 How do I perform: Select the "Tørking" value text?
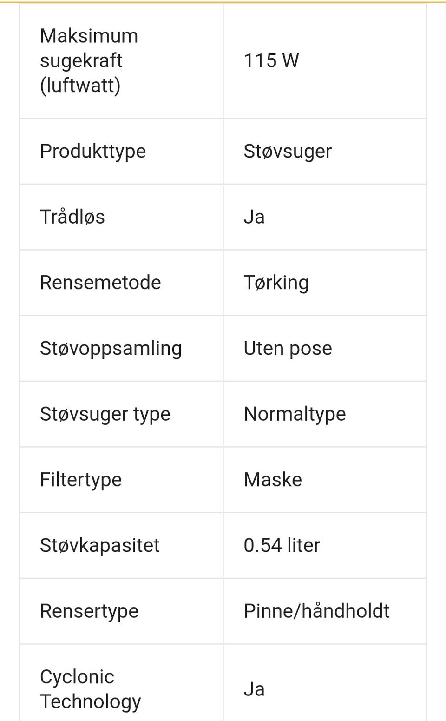point(276,283)
